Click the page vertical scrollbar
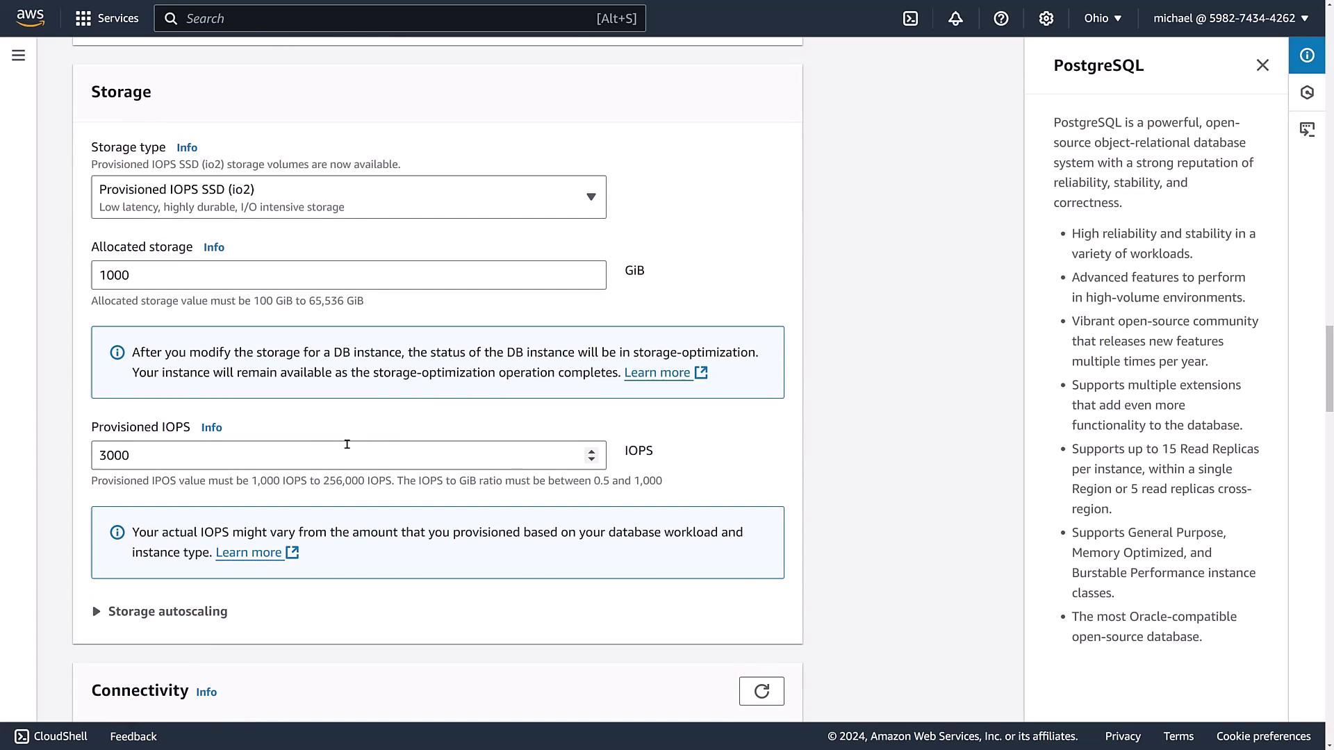This screenshot has width=1334, height=750. pos(1329,367)
